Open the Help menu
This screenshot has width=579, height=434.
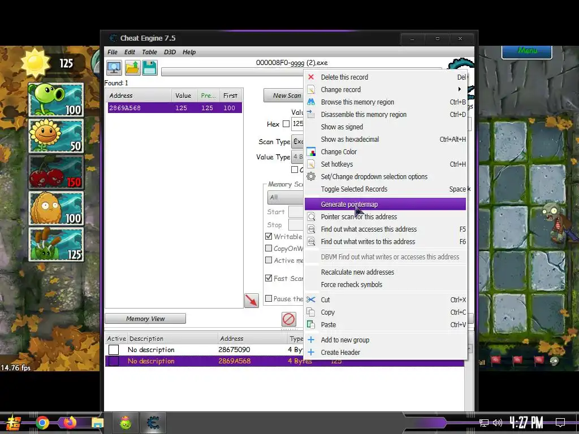189,52
